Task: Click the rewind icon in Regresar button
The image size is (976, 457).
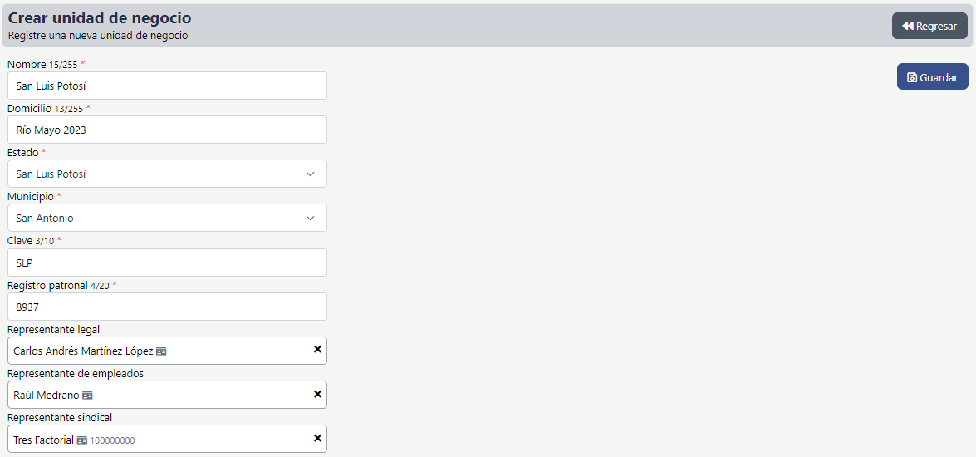Action: click(907, 26)
